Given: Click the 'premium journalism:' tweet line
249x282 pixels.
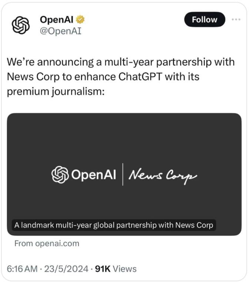Looking at the screenshot, I should [x=56, y=92].
